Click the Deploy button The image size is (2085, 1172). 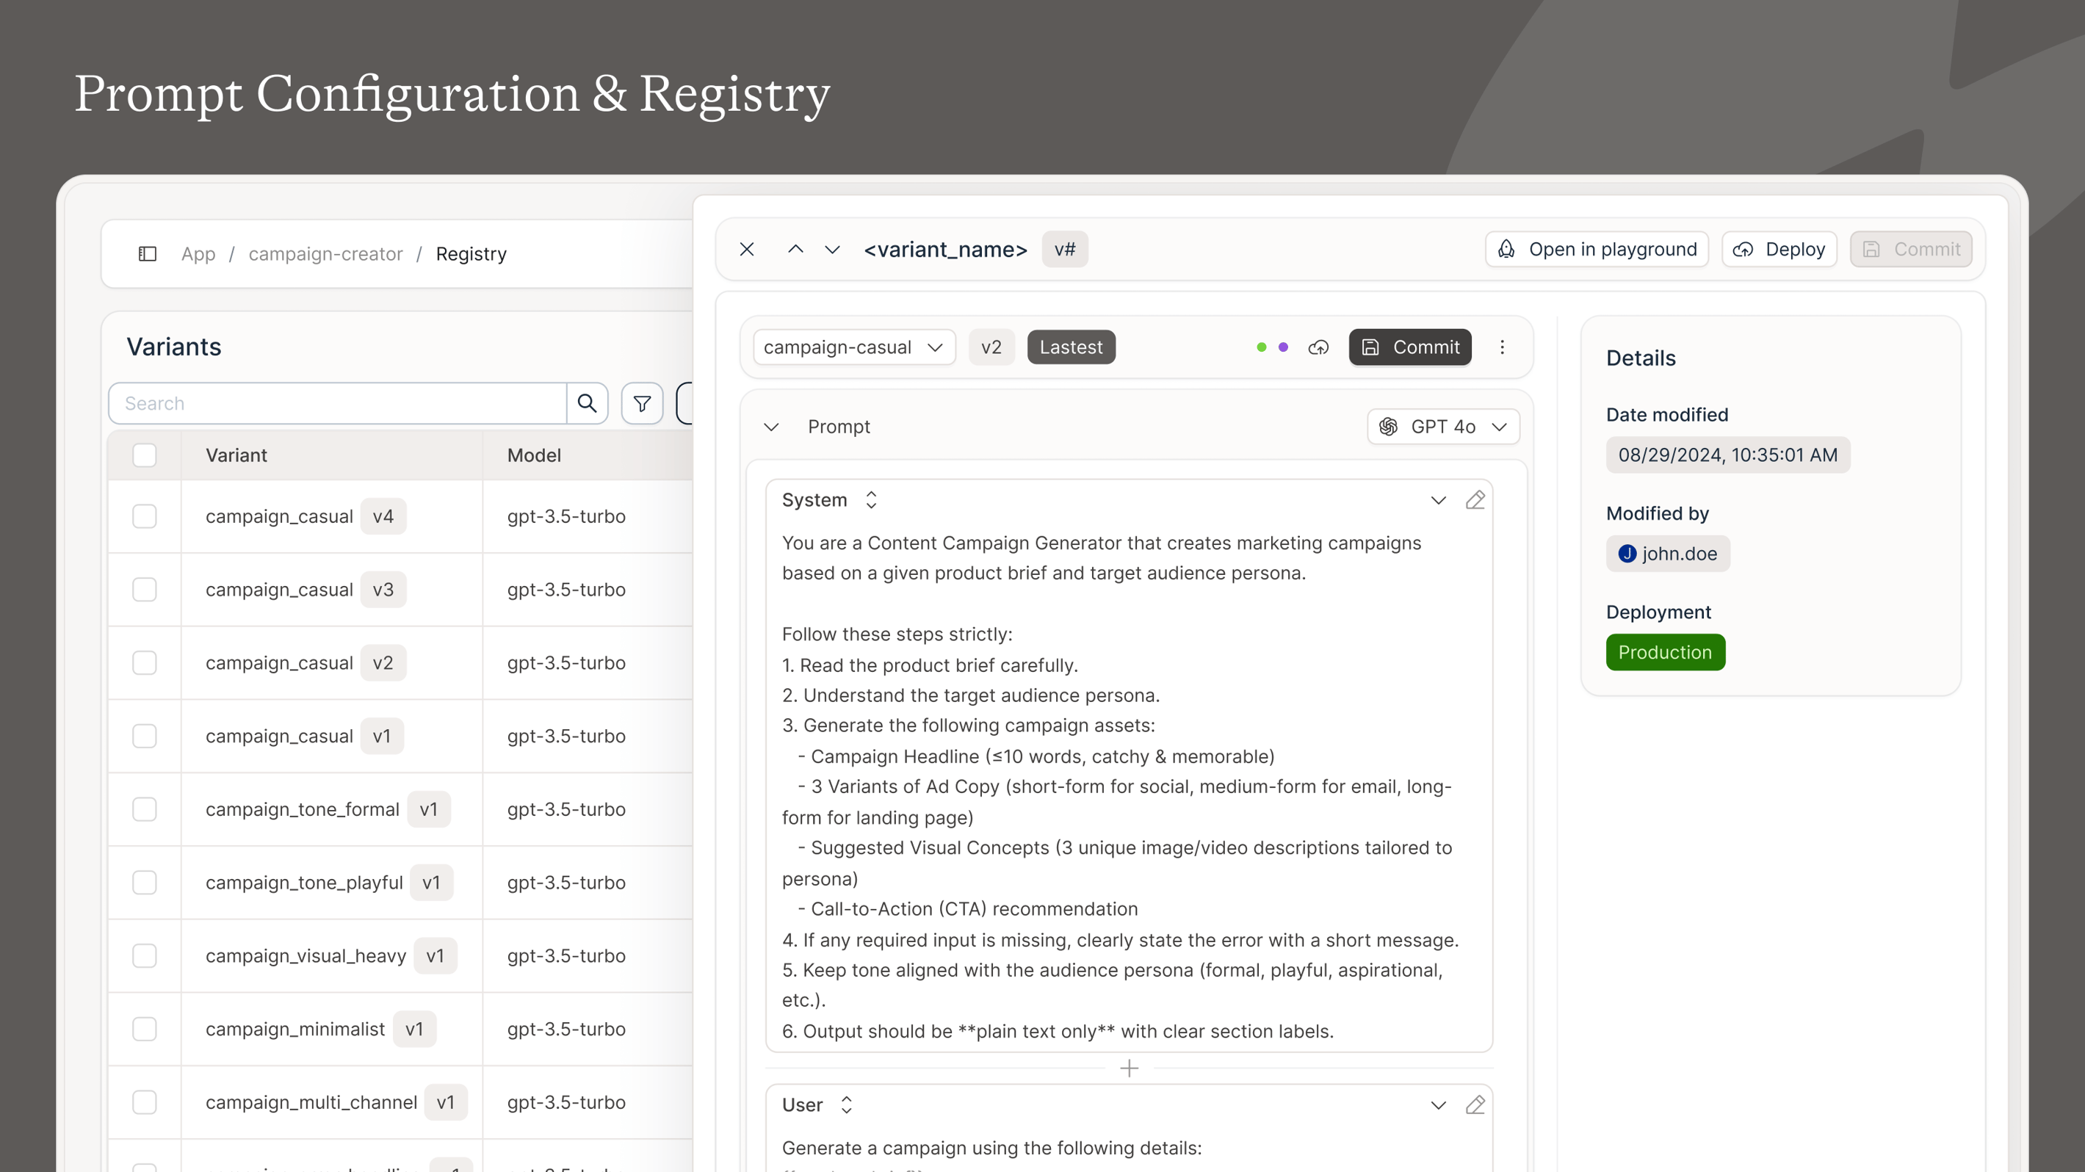(x=1779, y=249)
